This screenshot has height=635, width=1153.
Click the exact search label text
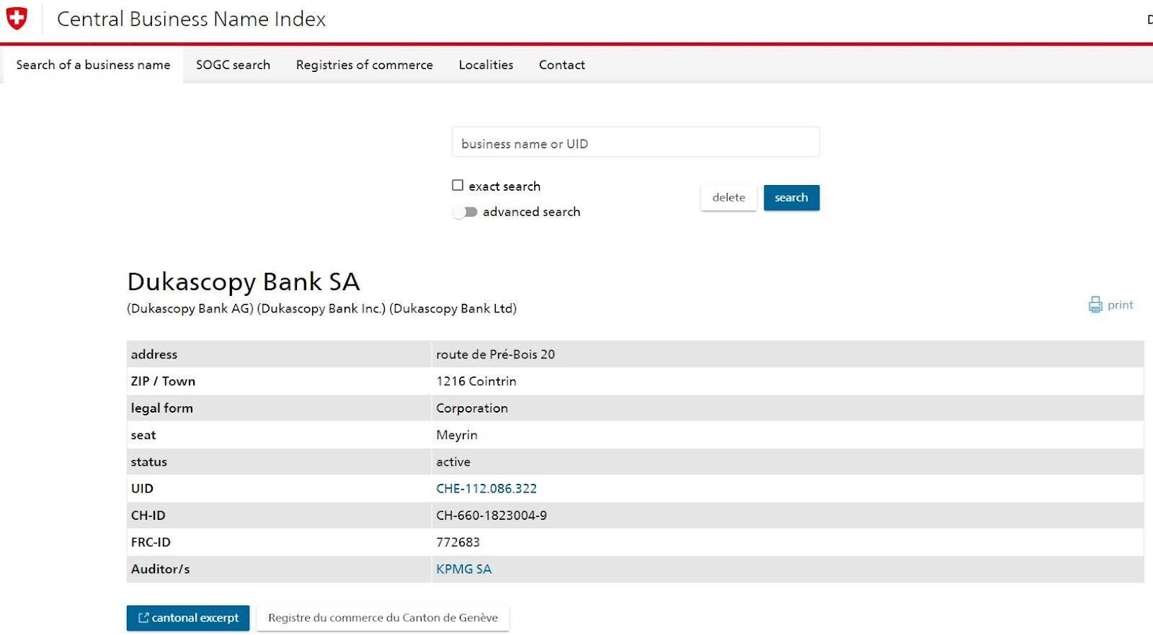coord(504,186)
